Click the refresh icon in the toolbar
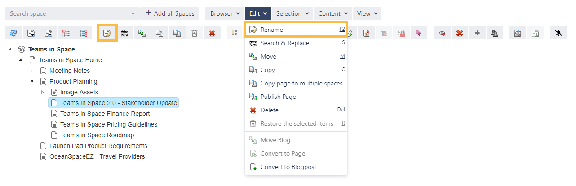Screen dimensions: 576x186 click(x=13, y=33)
